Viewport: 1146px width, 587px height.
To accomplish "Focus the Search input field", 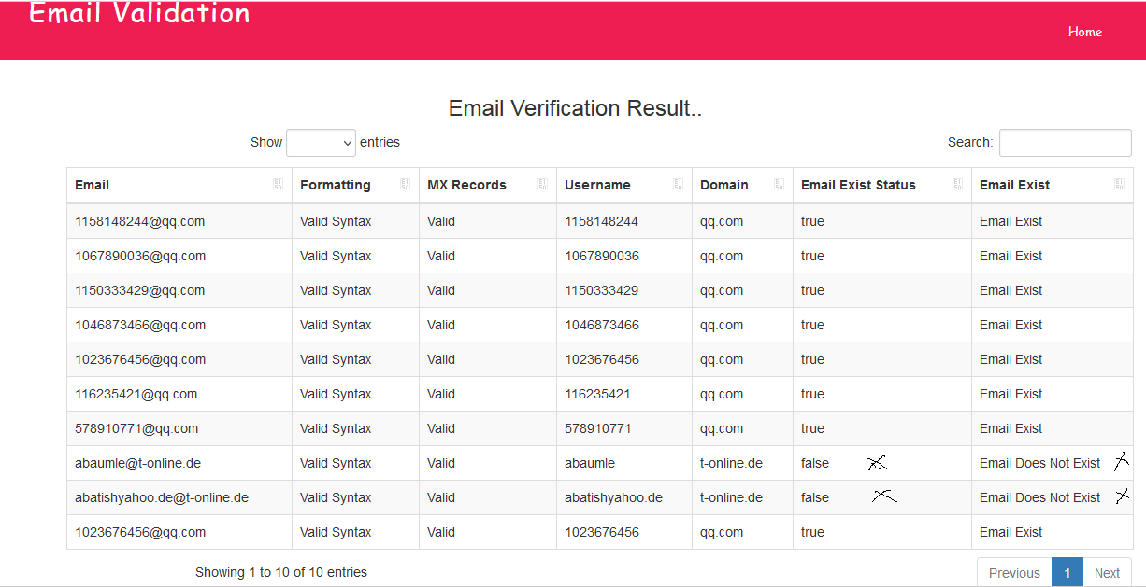I will point(1066,143).
